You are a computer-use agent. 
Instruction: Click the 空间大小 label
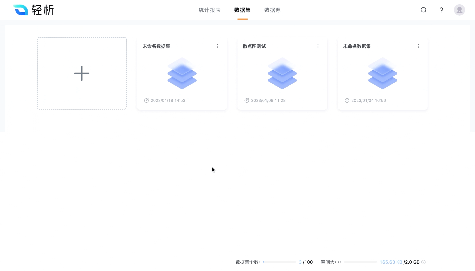331,262
